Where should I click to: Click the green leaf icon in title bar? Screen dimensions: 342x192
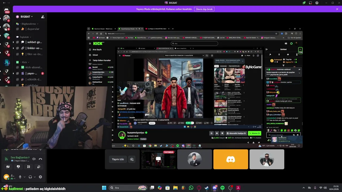(304, 3)
